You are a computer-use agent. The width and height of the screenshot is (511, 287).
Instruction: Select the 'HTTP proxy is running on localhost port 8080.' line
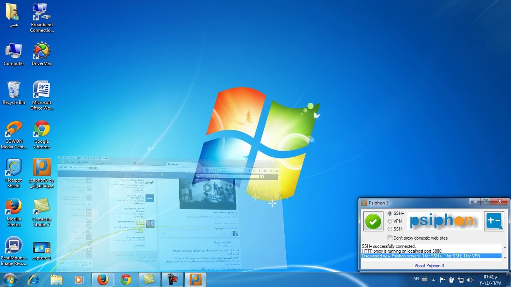pyautogui.click(x=402, y=251)
